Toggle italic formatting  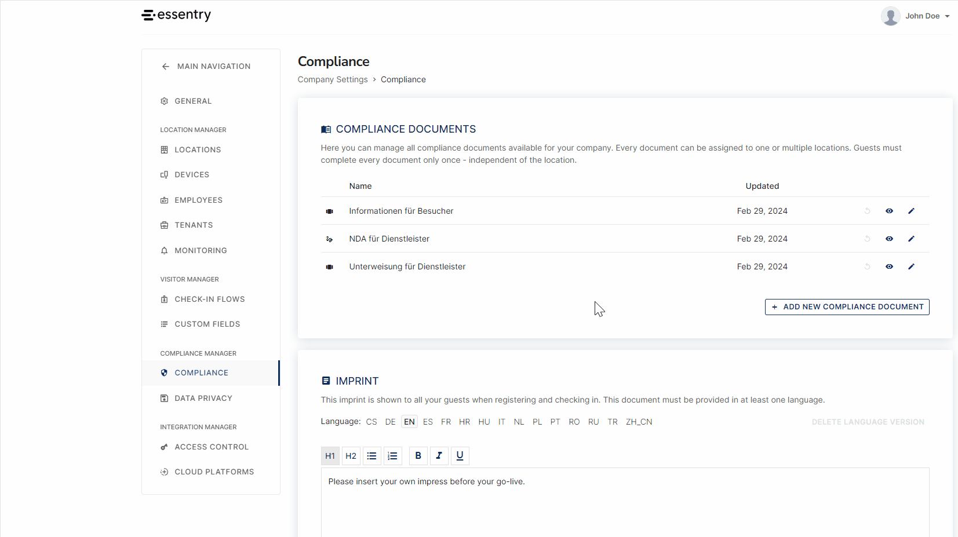(439, 456)
